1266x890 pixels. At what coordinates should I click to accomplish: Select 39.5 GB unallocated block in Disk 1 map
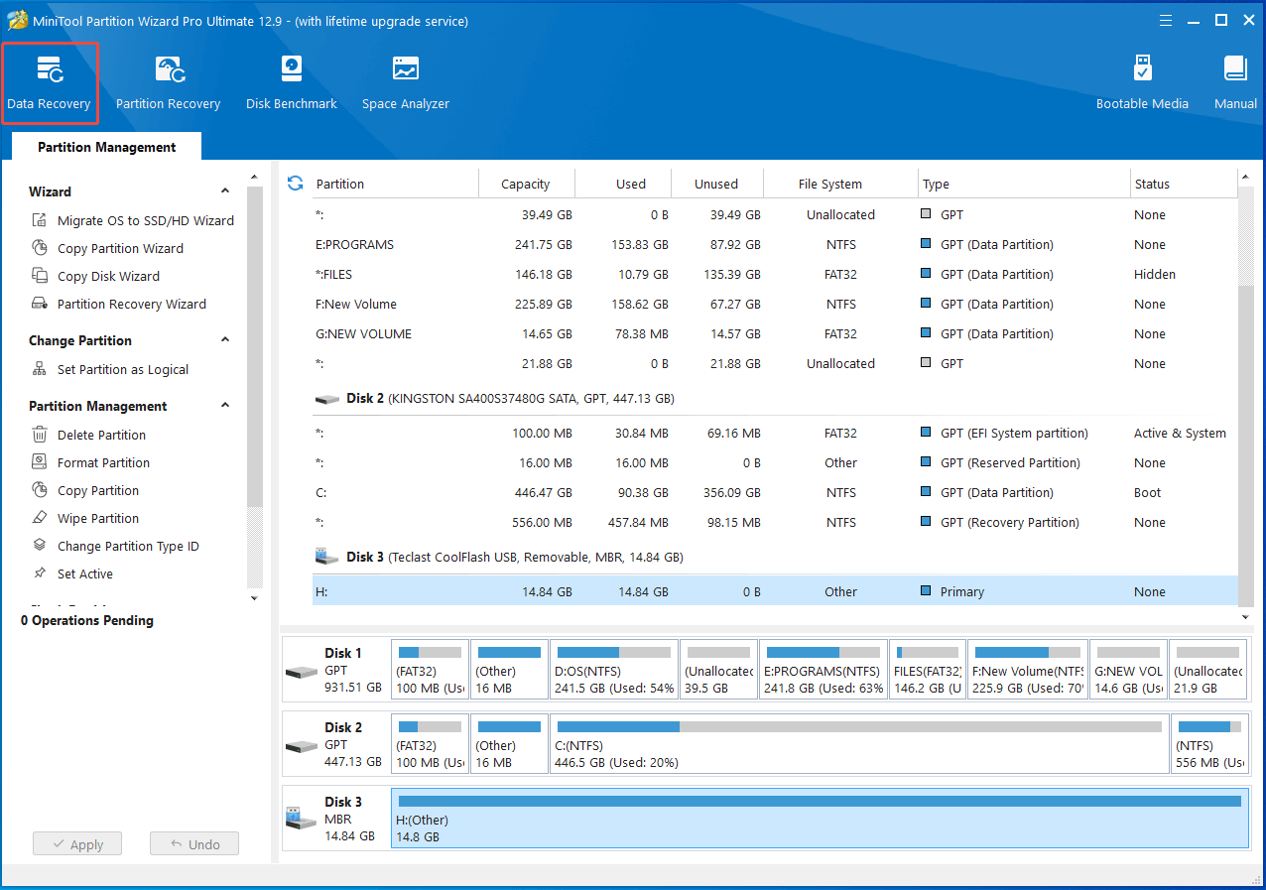click(x=719, y=670)
